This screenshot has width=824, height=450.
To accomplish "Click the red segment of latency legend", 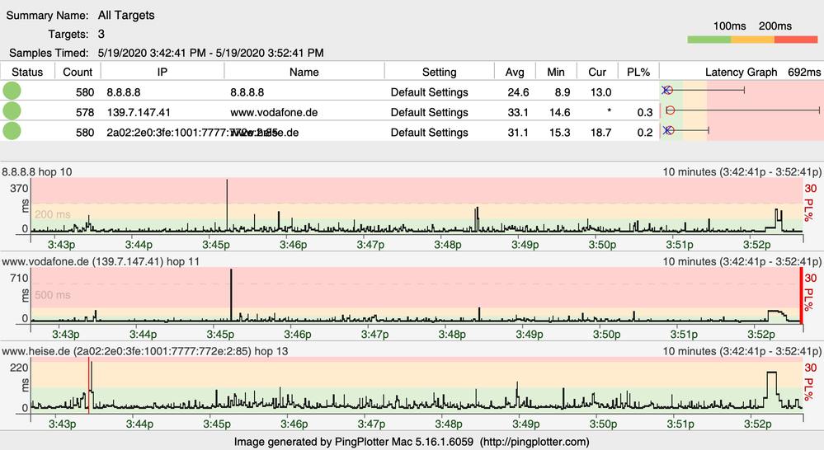I will tap(796, 40).
